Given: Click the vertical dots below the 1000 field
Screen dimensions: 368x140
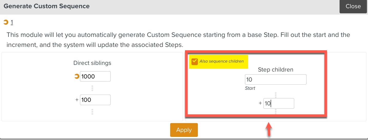Looking at the screenshot, I should pyautogui.click(x=92, y=88).
